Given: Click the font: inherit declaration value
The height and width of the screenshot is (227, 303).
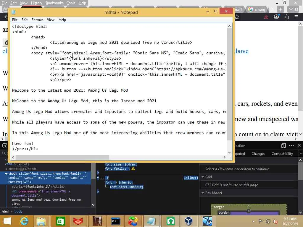Looking at the screenshot, I should 125,182.
